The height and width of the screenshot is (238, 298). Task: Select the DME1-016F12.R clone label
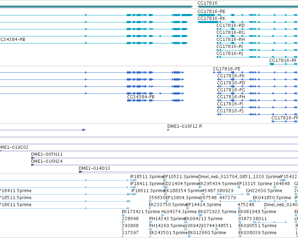click(185, 126)
